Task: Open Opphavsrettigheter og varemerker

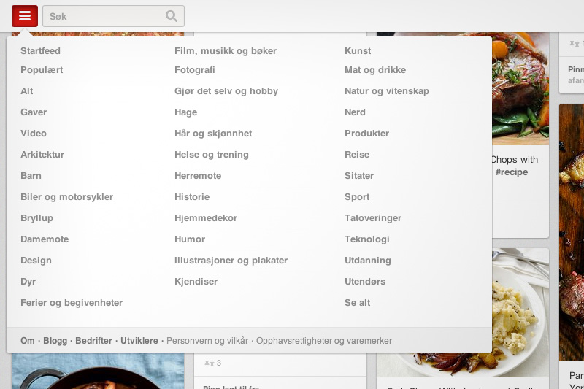Action: coord(324,341)
